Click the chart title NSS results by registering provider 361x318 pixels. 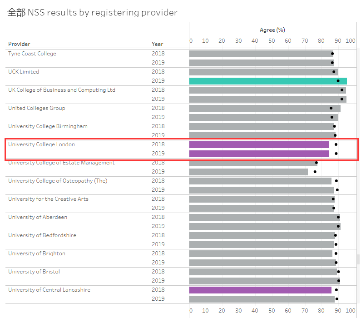92,13
